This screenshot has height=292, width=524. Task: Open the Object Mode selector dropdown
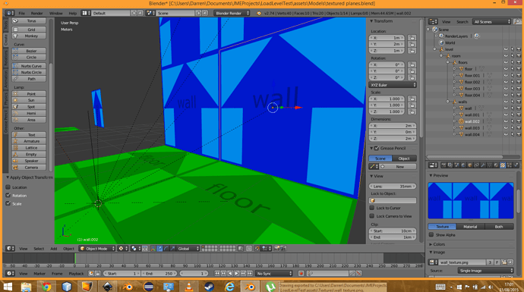[x=97, y=249]
